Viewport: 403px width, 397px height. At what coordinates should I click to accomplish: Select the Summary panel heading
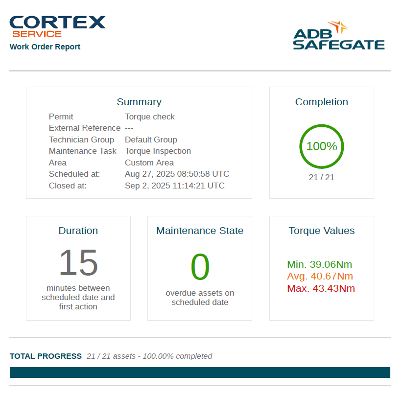139,102
